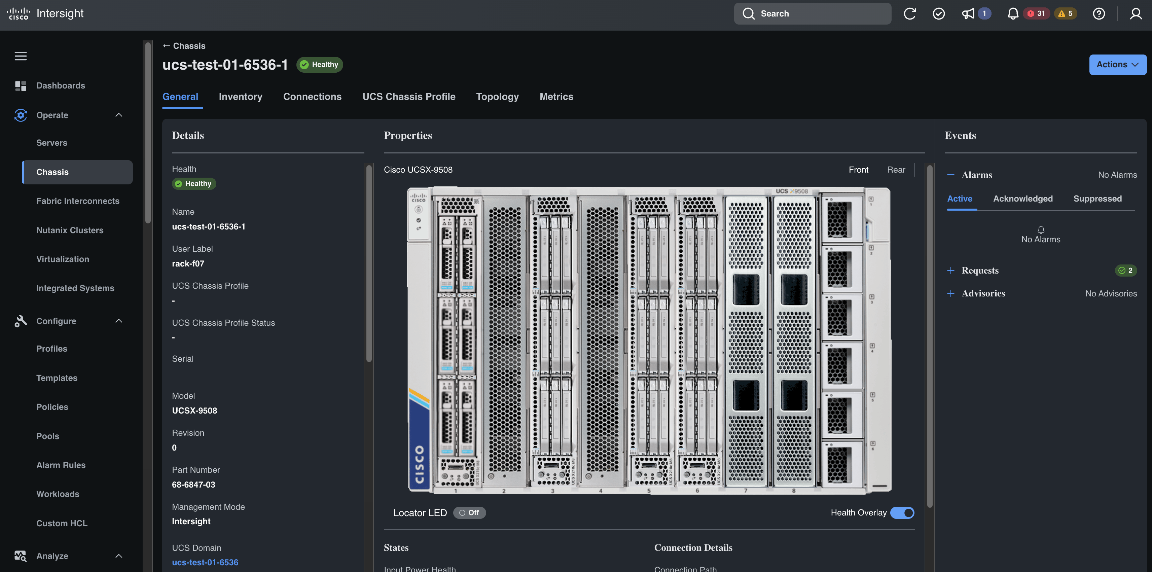Click the Properties panel scrollbar
This screenshot has width=1152, height=572.
pos(930,336)
